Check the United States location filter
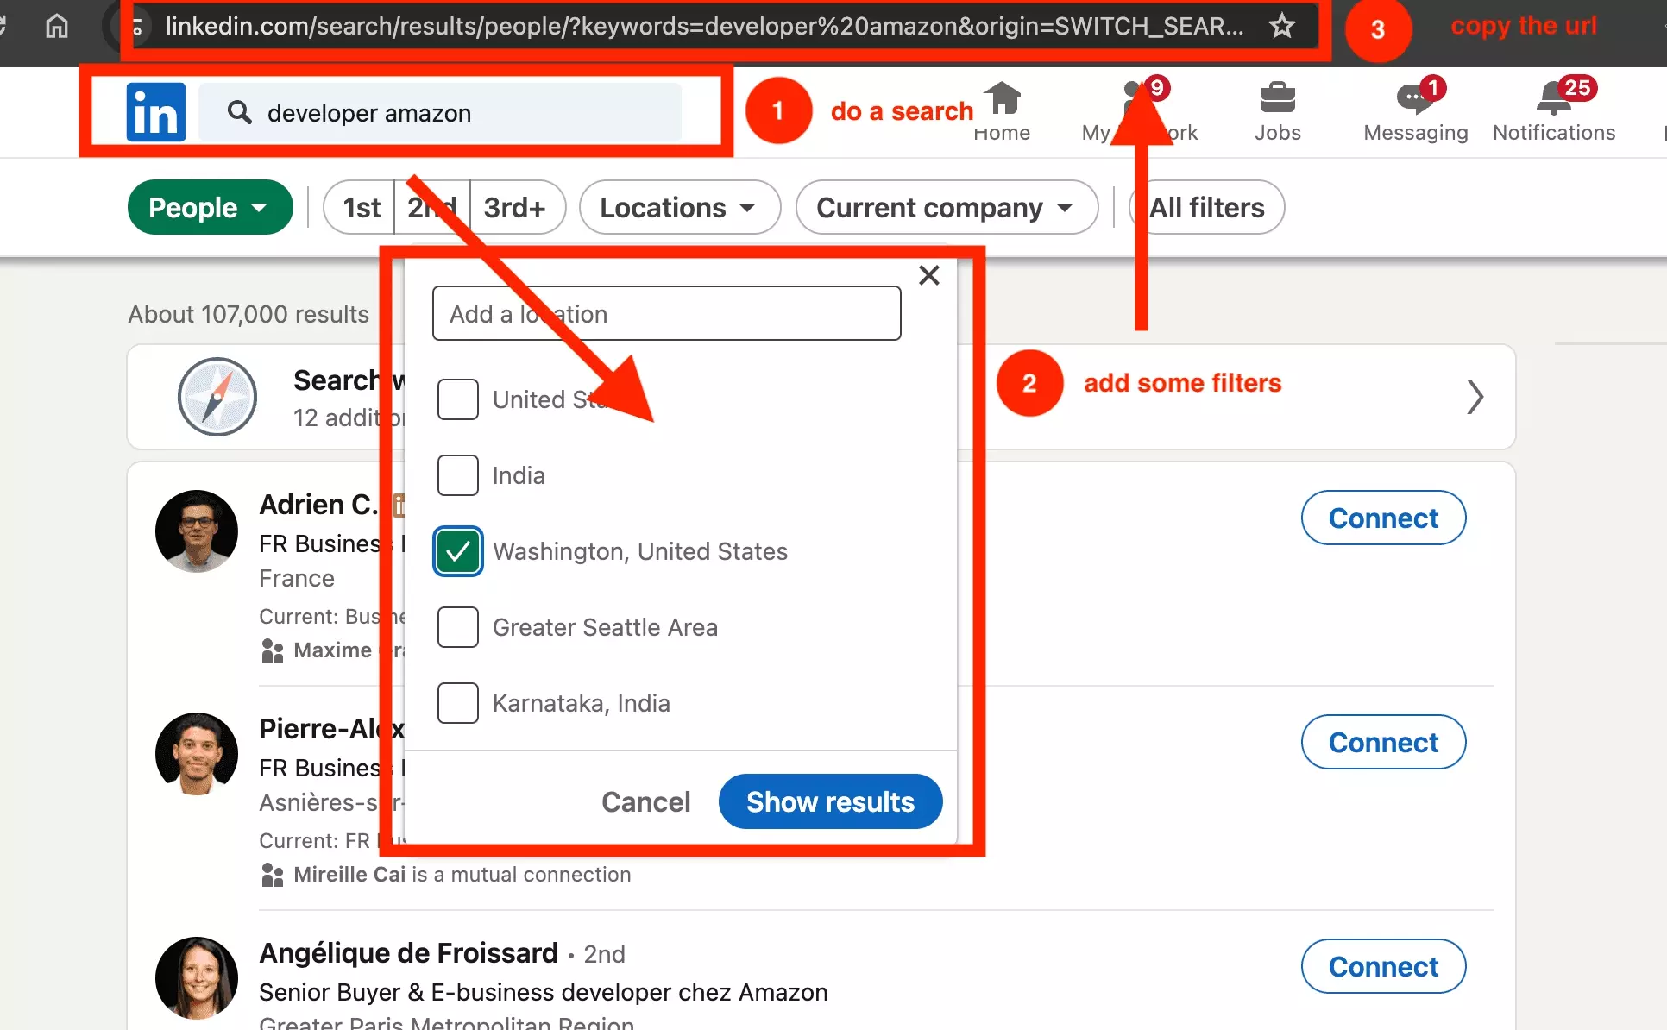Viewport: 1667px width, 1030px height. pyautogui.click(x=457, y=399)
